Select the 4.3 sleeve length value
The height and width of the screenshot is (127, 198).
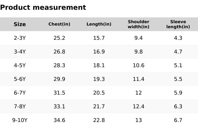point(178,38)
